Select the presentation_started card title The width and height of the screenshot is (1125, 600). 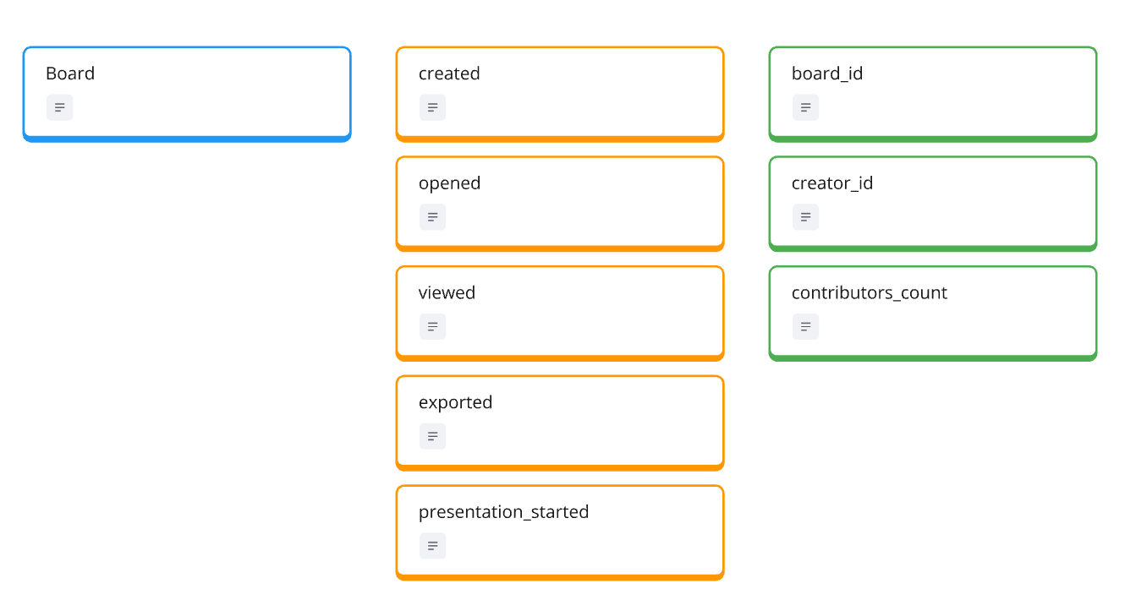pos(503,512)
